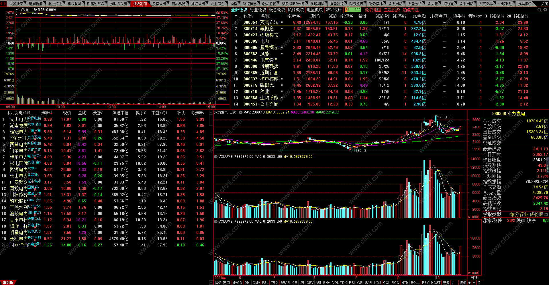This screenshot has height=285, width=549.
Task: Select the 长江电力 stock row
Action: tap(105, 239)
